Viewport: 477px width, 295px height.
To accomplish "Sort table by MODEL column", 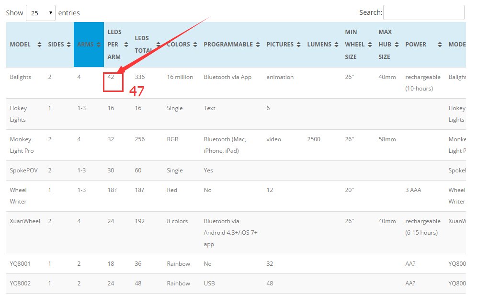I will coord(25,45).
